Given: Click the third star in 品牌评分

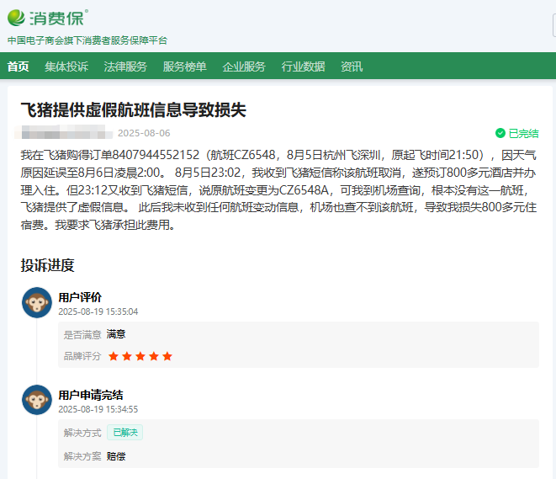Looking at the screenshot, I should 140,356.
